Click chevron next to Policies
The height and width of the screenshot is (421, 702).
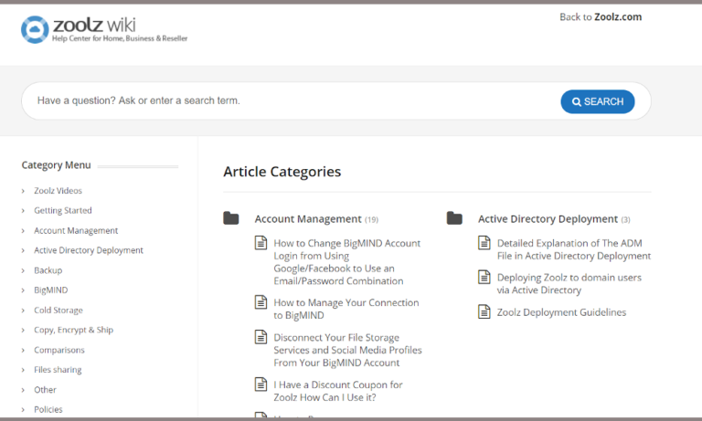(x=23, y=410)
